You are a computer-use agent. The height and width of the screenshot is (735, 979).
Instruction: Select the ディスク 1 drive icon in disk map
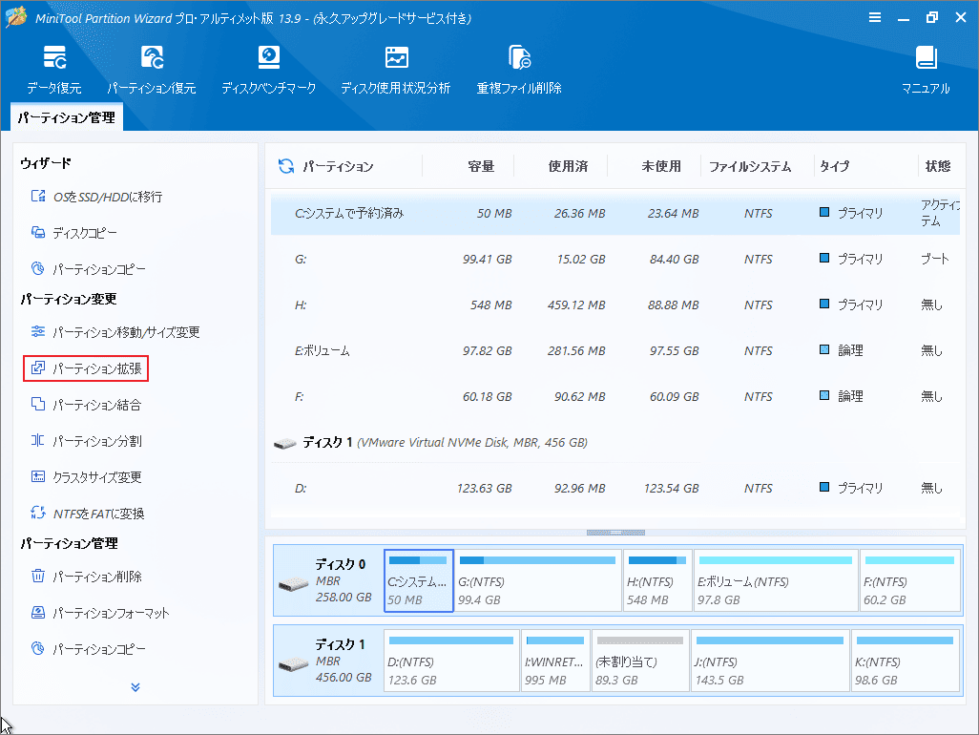294,663
